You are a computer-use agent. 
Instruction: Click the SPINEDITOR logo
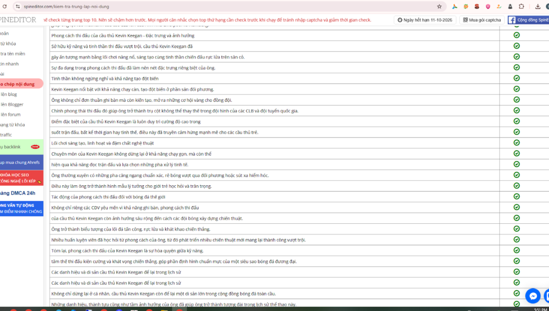(18, 20)
